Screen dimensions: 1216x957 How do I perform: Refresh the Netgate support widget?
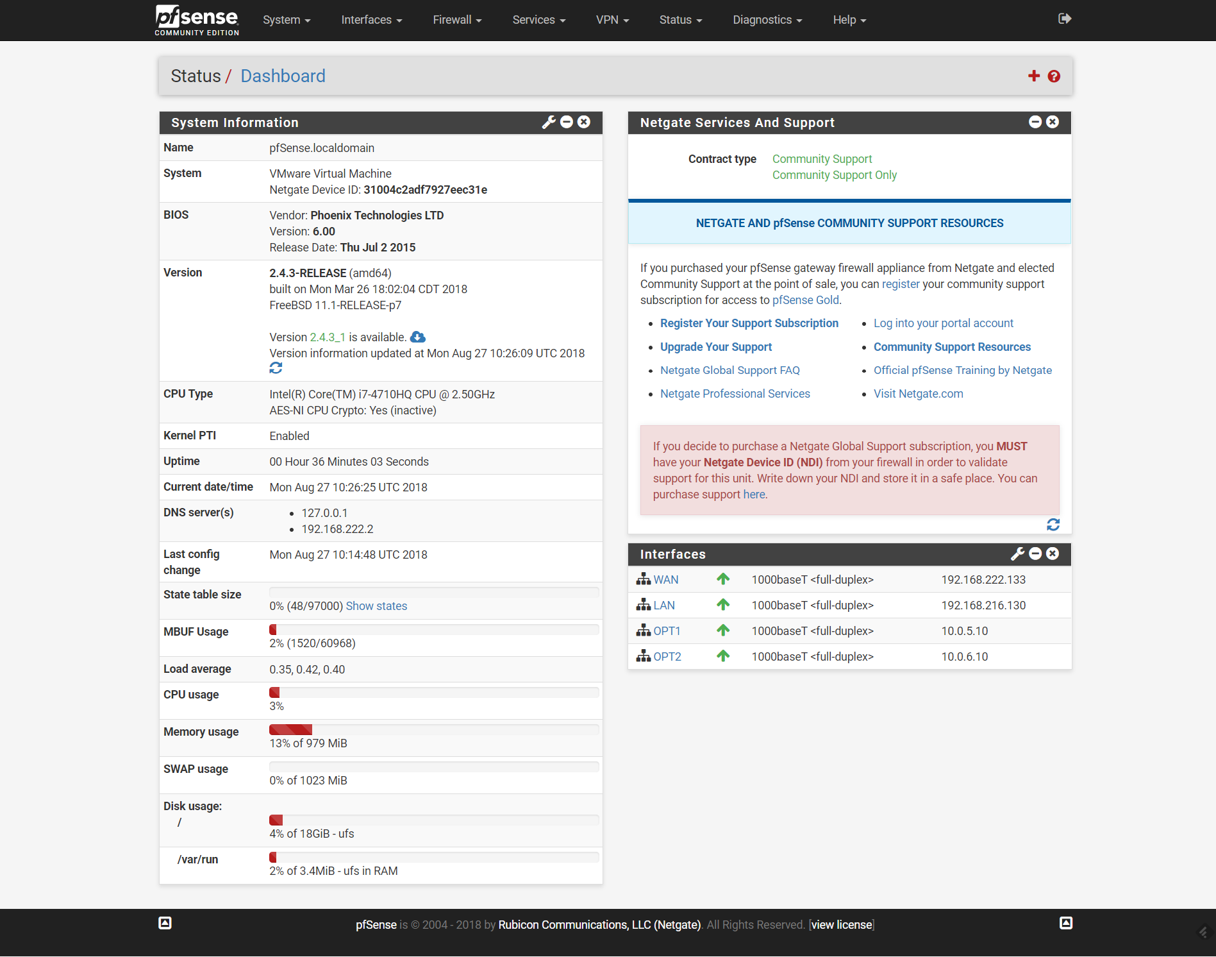[x=1053, y=525]
